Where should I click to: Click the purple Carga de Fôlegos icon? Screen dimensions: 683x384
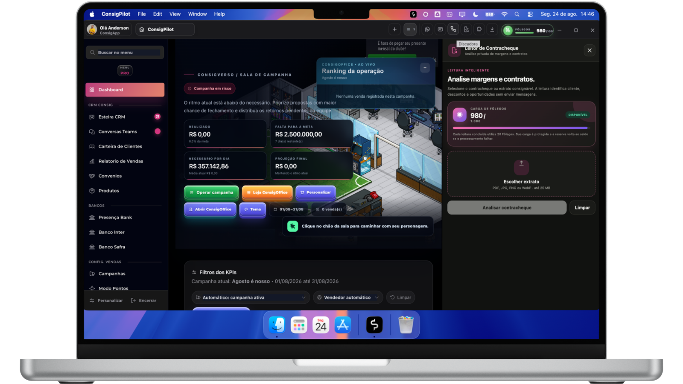460,115
